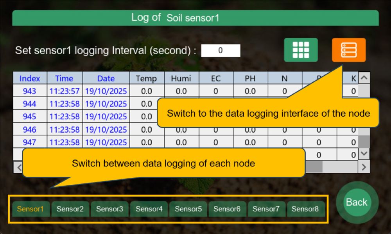Show the Sensor5 log
The image size is (391, 234).
point(188,209)
